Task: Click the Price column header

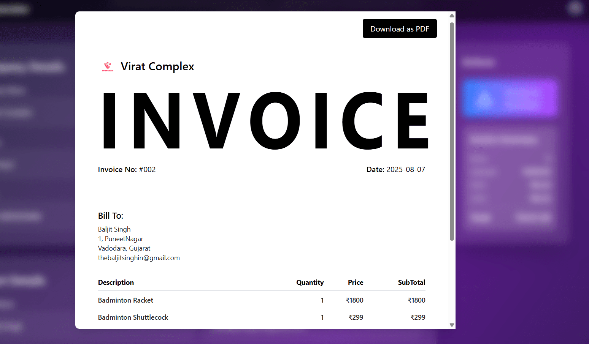Action: pos(355,282)
